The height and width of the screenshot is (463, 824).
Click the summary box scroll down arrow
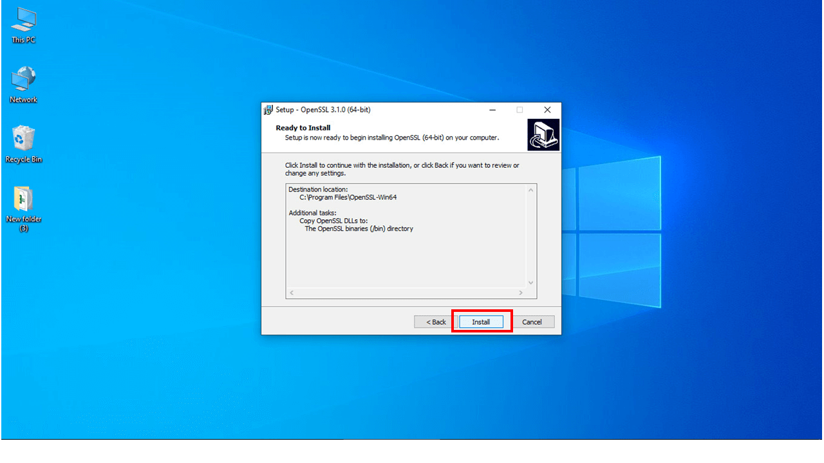(530, 282)
